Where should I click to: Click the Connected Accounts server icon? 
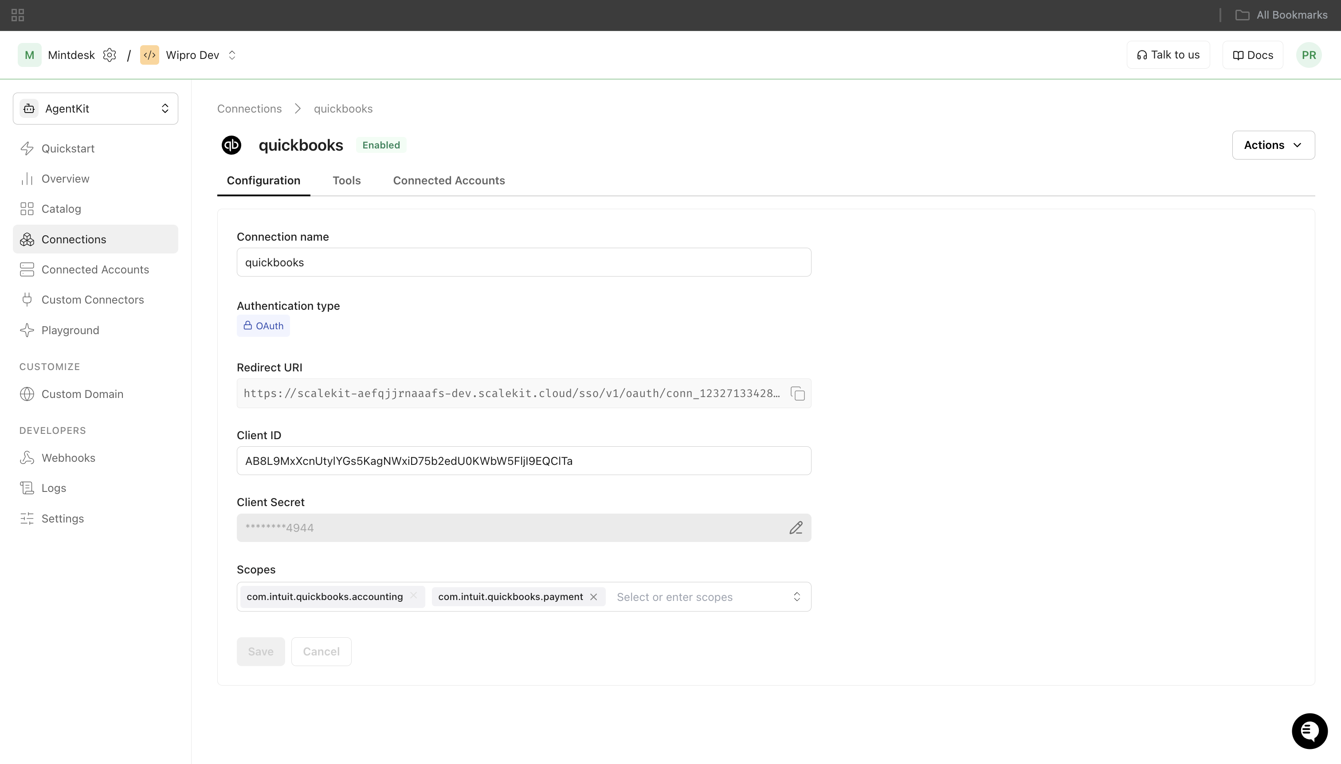pyautogui.click(x=27, y=270)
